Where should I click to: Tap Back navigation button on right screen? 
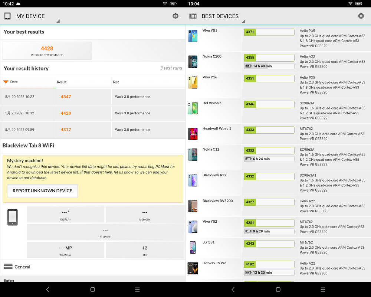[x=233, y=290]
